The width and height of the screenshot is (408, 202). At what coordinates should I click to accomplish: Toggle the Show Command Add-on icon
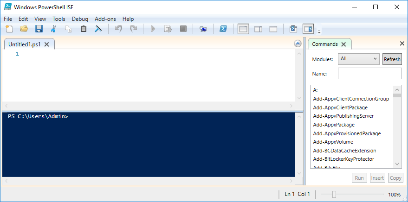point(308,29)
